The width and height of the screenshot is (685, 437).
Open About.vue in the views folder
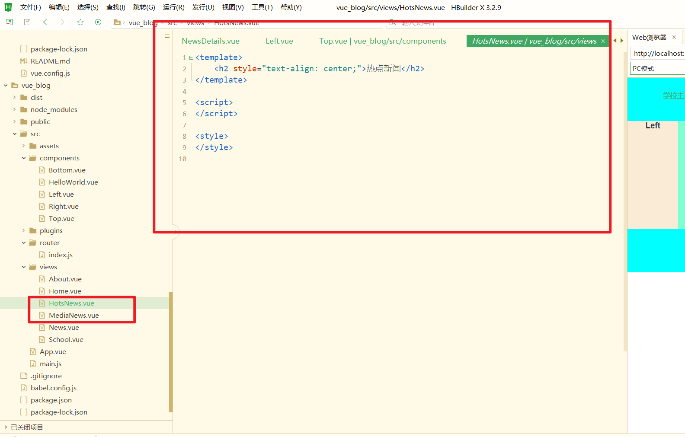pyautogui.click(x=65, y=279)
